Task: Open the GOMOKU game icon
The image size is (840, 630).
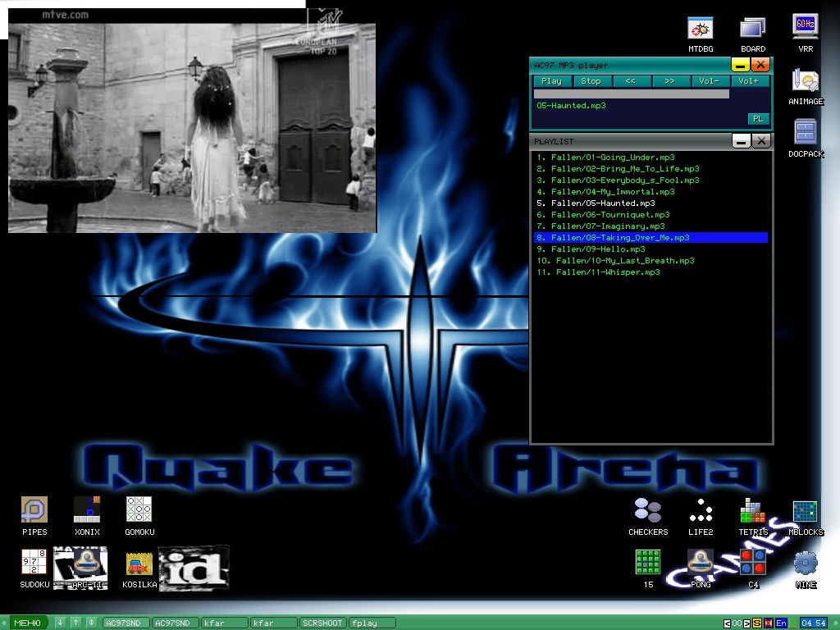Action: click(x=139, y=510)
